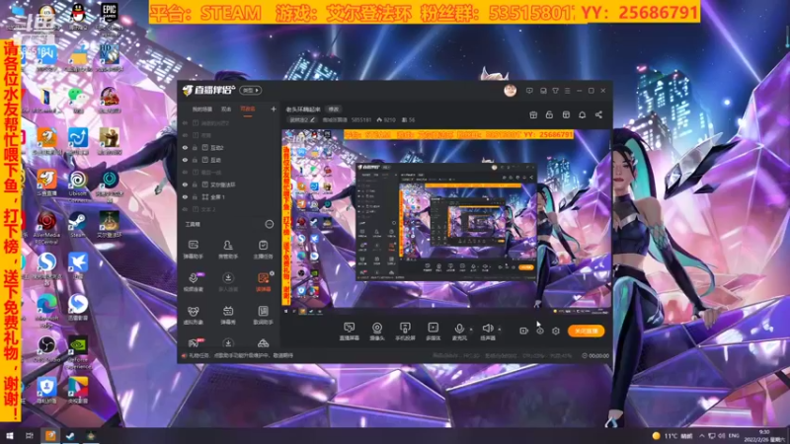Open the streaming settings gear
Image resolution: width=790 pixels, height=444 pixels.
555,331
